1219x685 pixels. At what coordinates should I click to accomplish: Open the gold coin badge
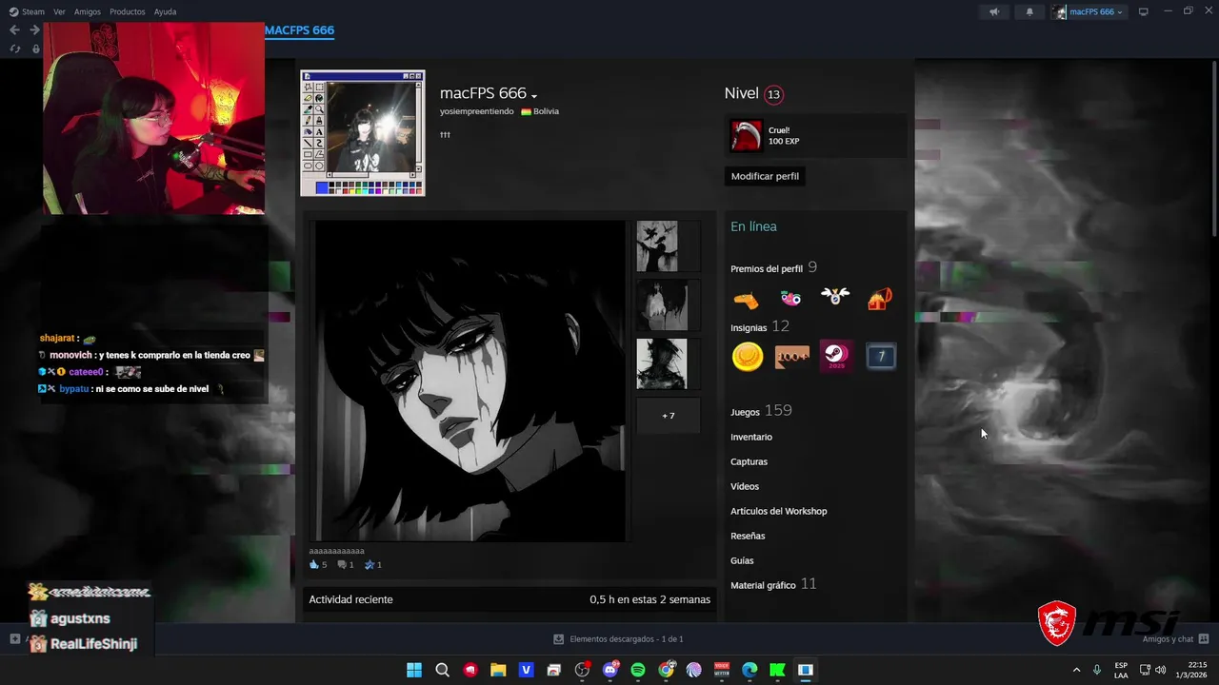(x=748, y=357)
